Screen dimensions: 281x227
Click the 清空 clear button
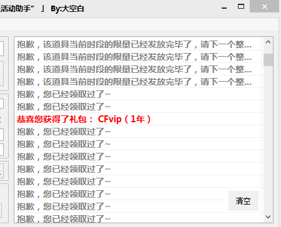point(244,201)
